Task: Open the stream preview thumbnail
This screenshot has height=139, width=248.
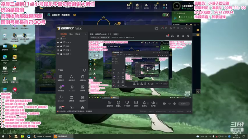Action: [140, 70]
